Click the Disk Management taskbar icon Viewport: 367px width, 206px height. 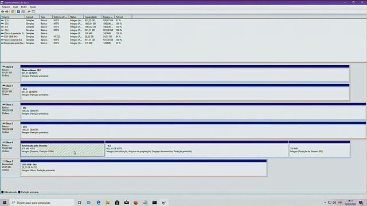pyautogui.click(x=164, y=203)
